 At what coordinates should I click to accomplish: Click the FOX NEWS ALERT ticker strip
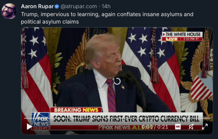[x=126, y=128]
